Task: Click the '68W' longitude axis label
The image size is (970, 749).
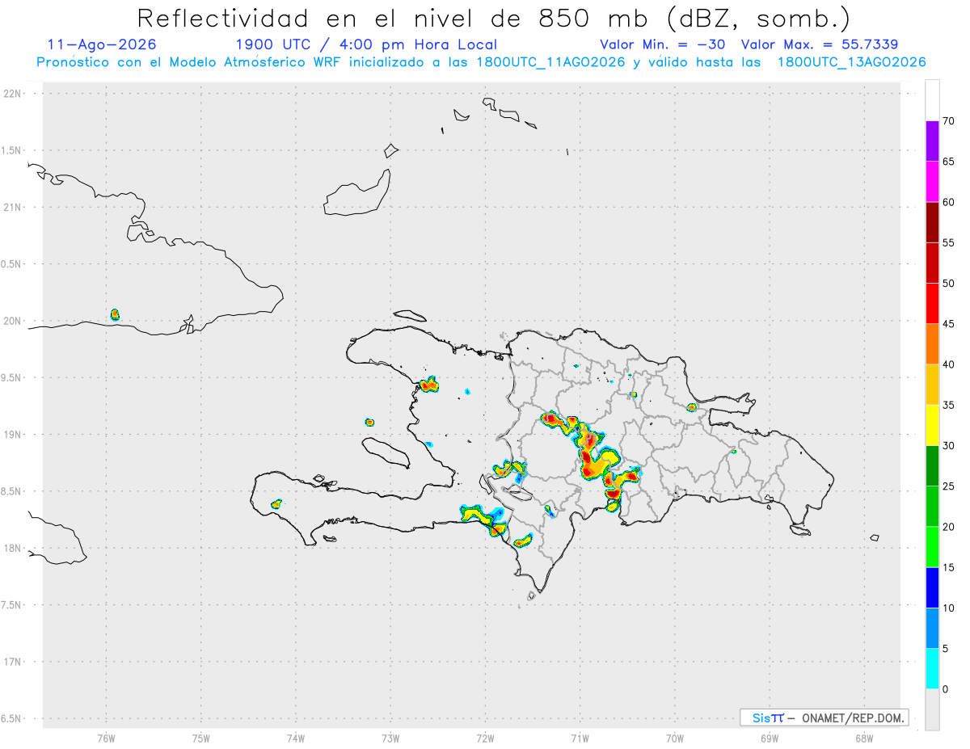Action: (864, 738)
